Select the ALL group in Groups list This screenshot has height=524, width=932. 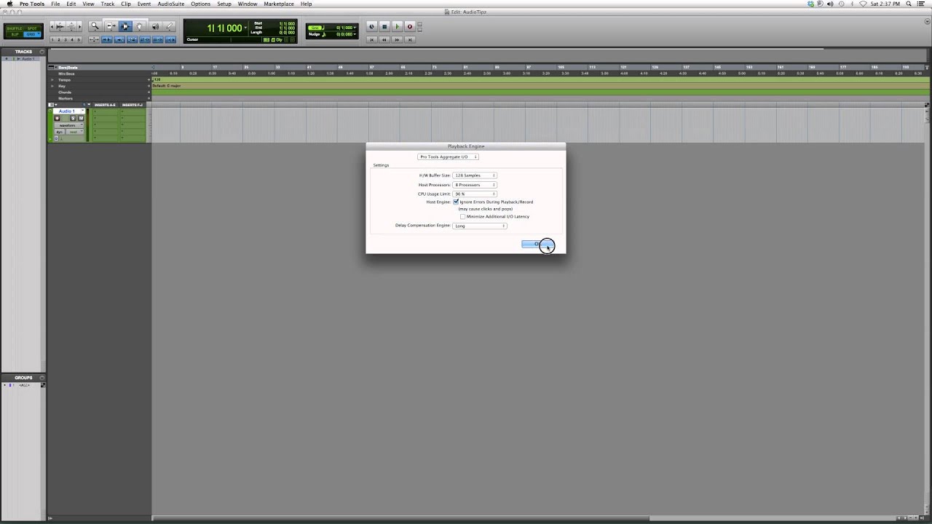click(x=24, y=385)
